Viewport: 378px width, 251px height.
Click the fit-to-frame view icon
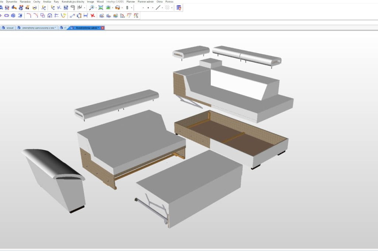[x=101, y=7]
